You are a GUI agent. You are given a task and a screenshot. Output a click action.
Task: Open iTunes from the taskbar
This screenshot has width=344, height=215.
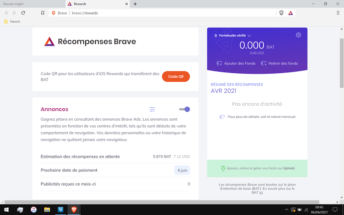33,210
